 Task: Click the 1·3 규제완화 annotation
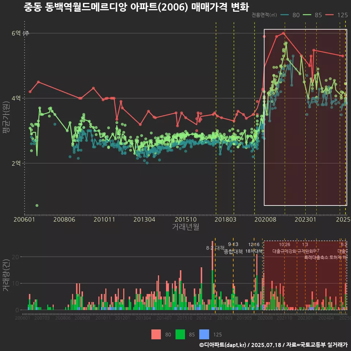(305, 248)
